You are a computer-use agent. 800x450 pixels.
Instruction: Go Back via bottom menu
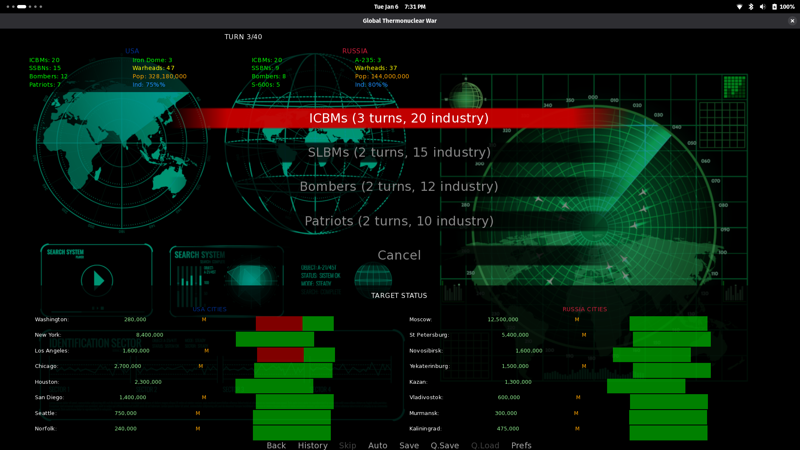point(276,445)
